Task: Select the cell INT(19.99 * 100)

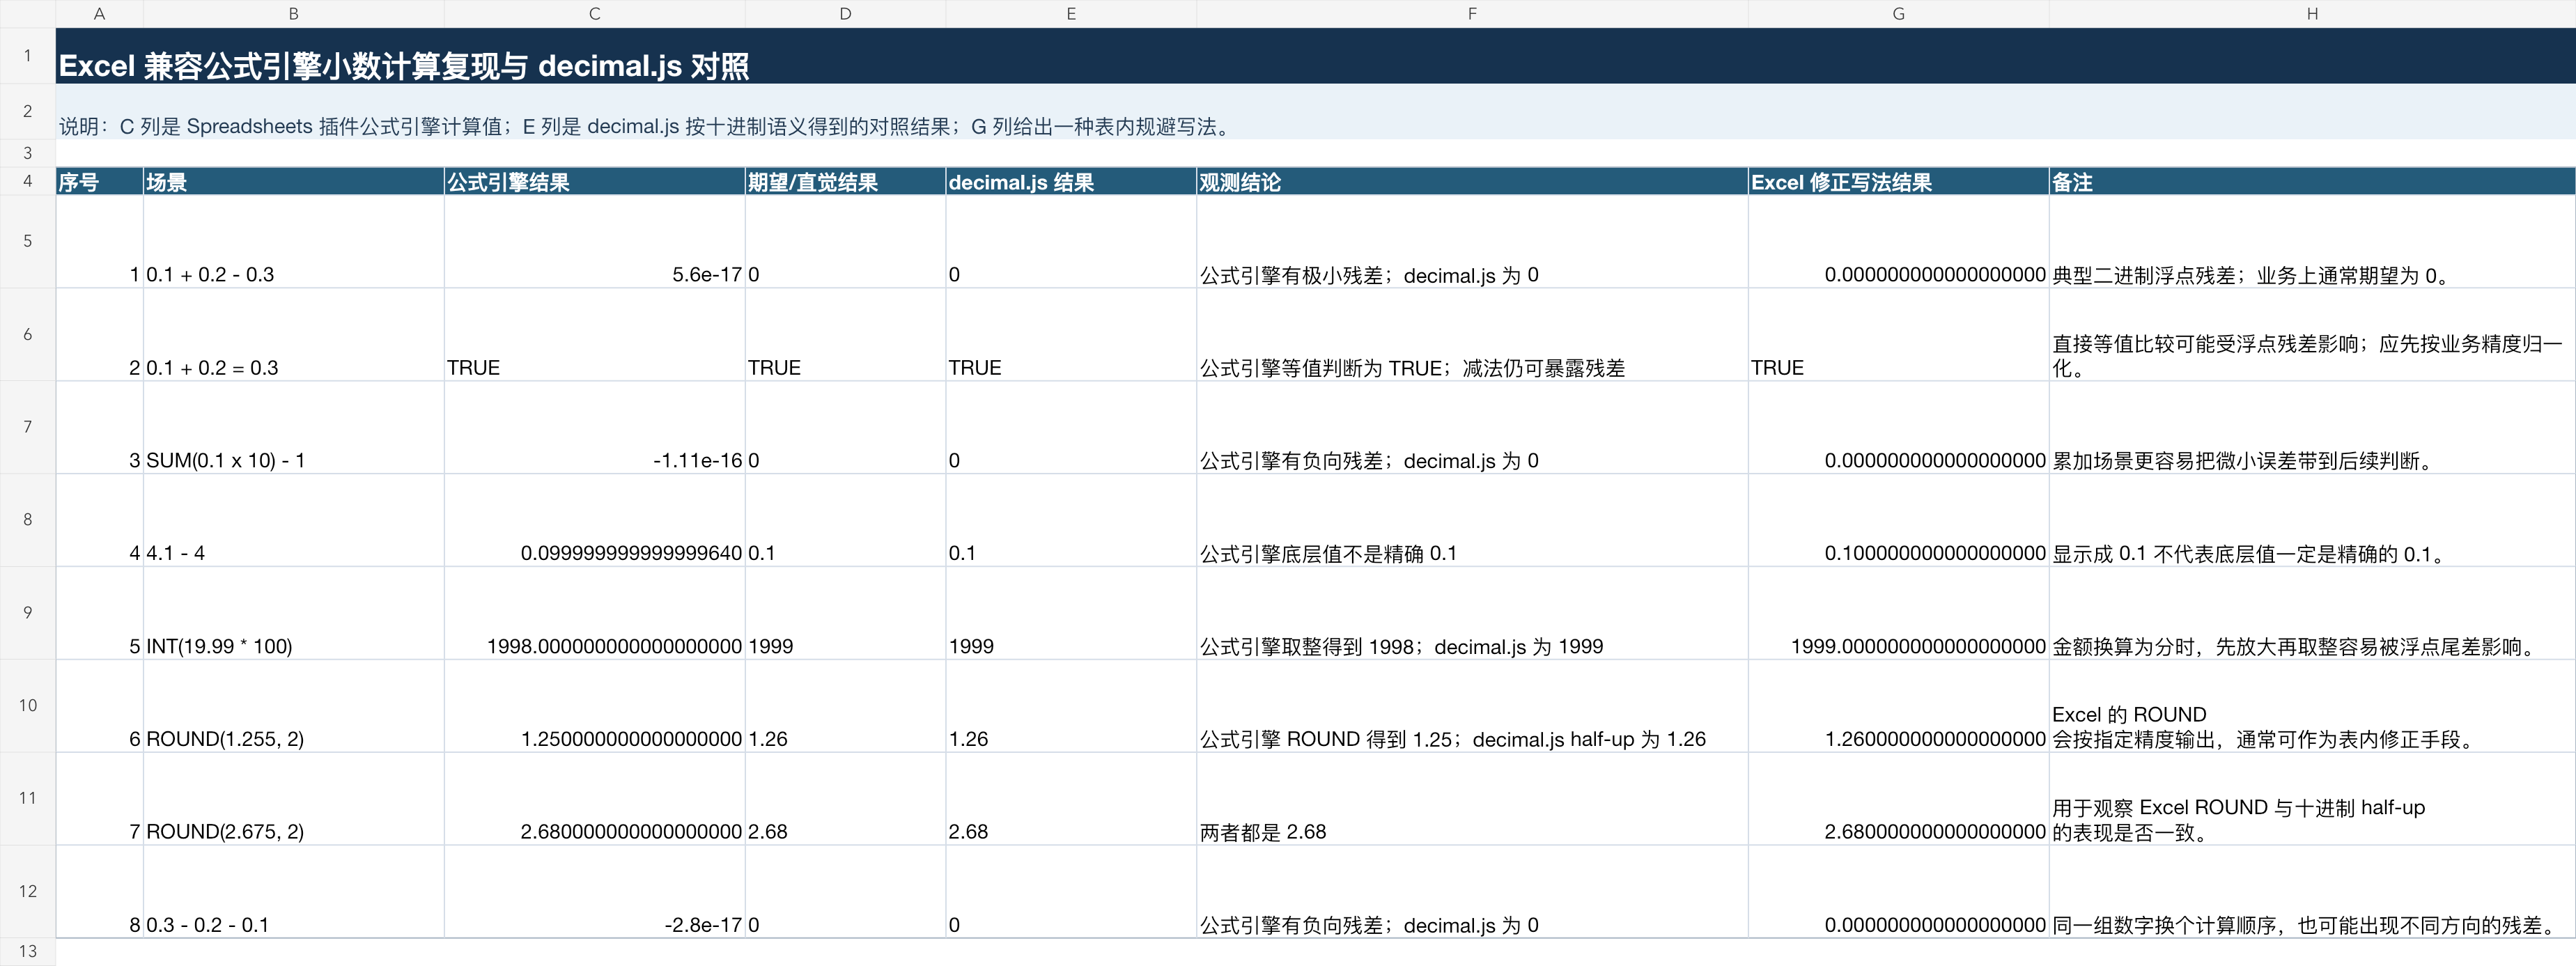Action: coord(293,613)
